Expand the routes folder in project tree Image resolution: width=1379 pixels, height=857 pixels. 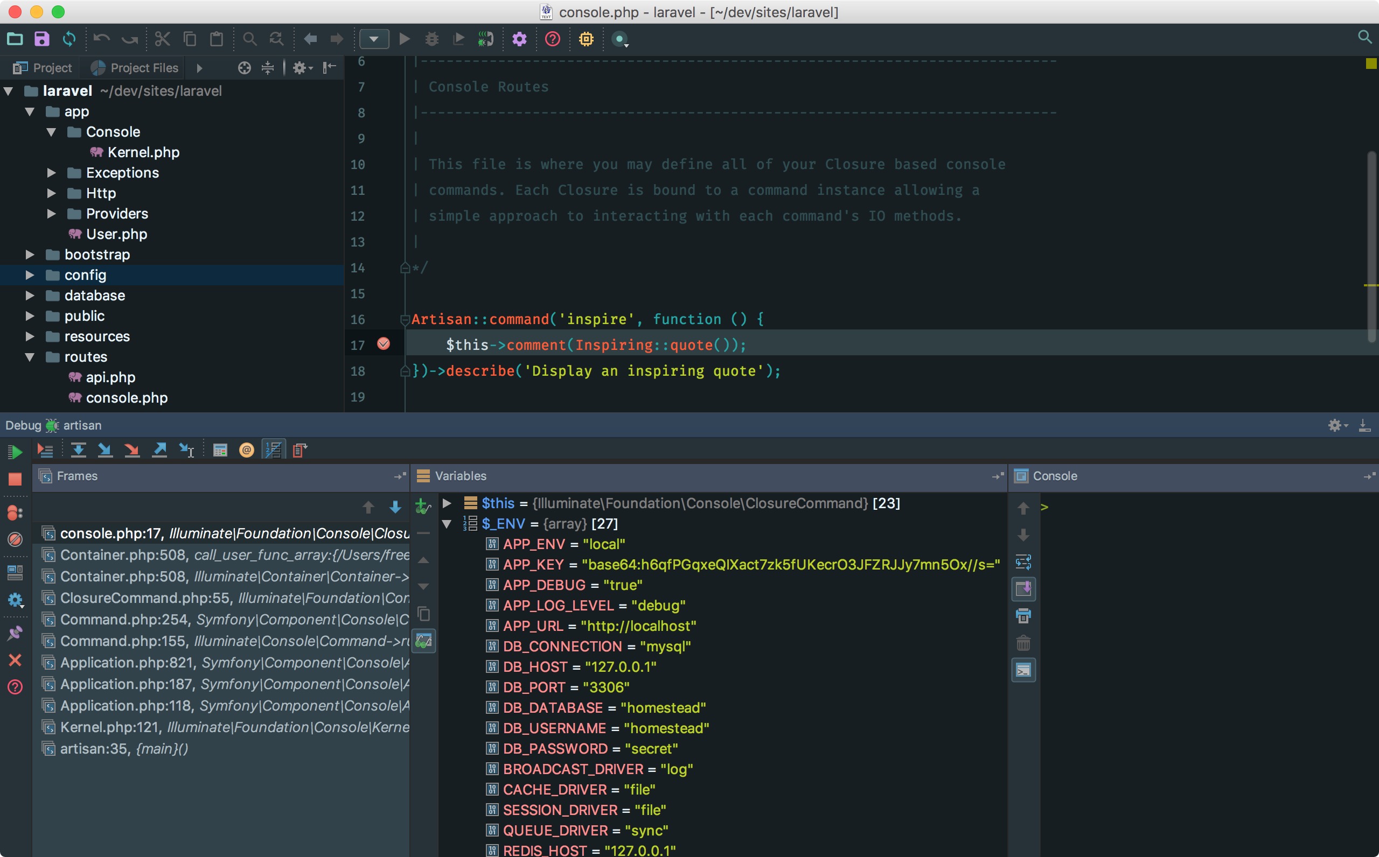click(x=30, y=355)
